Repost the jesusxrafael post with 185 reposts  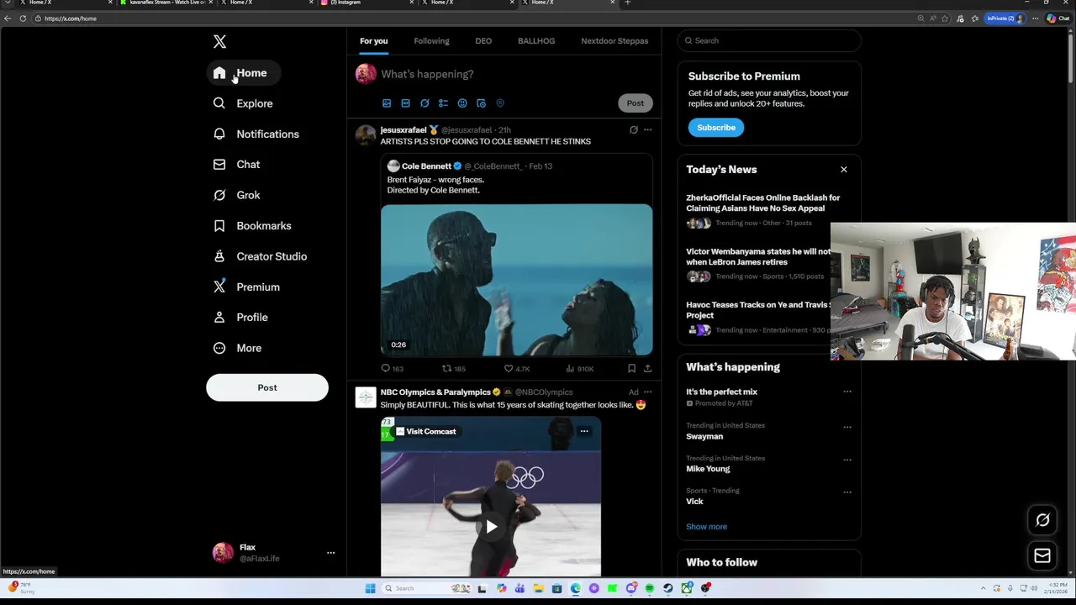[454, 368]
